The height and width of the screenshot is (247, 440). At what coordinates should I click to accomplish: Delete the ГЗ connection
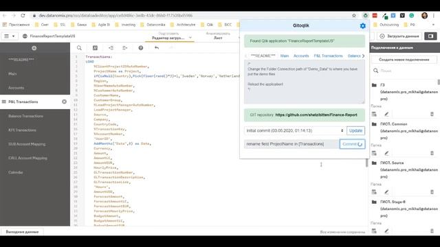coord(432,115)
